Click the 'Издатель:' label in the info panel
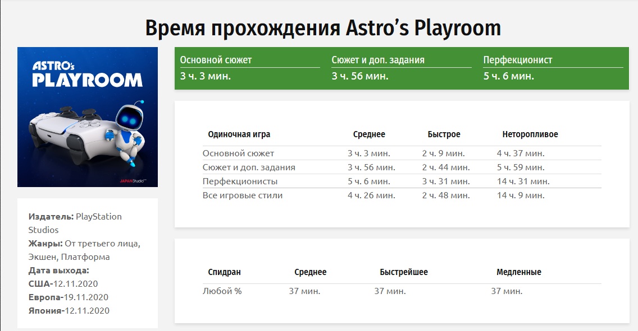Viewport: 638px width, 331px height. (51, 217)
